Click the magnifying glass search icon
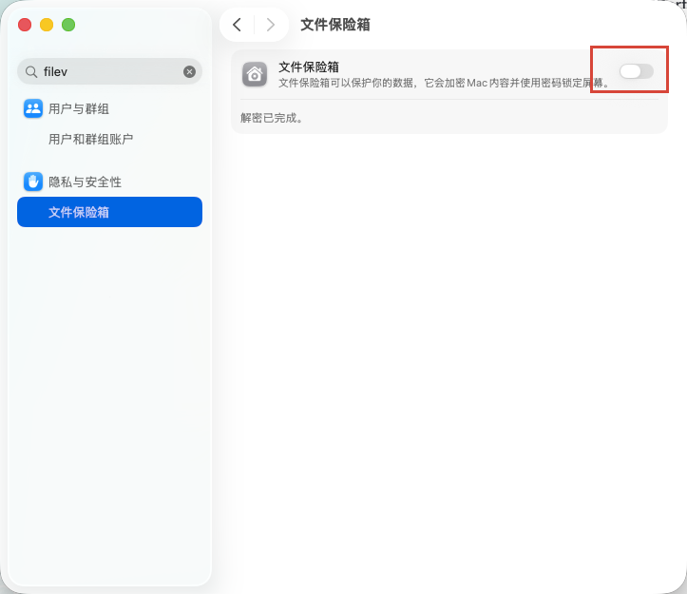687x594 pixels. pos(31,71)
